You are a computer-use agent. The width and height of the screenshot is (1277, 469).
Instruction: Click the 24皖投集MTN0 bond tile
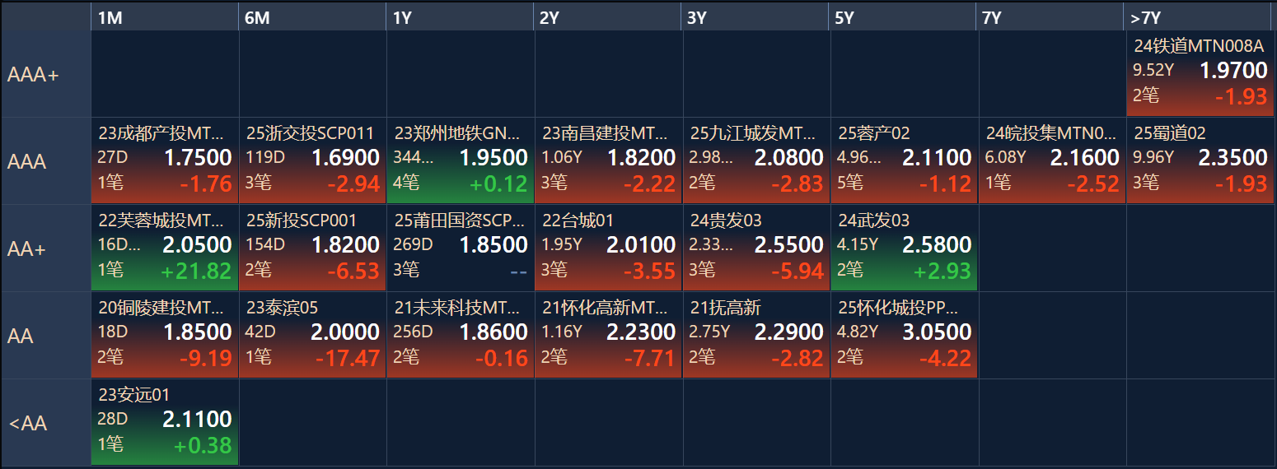pos(1052,160)
